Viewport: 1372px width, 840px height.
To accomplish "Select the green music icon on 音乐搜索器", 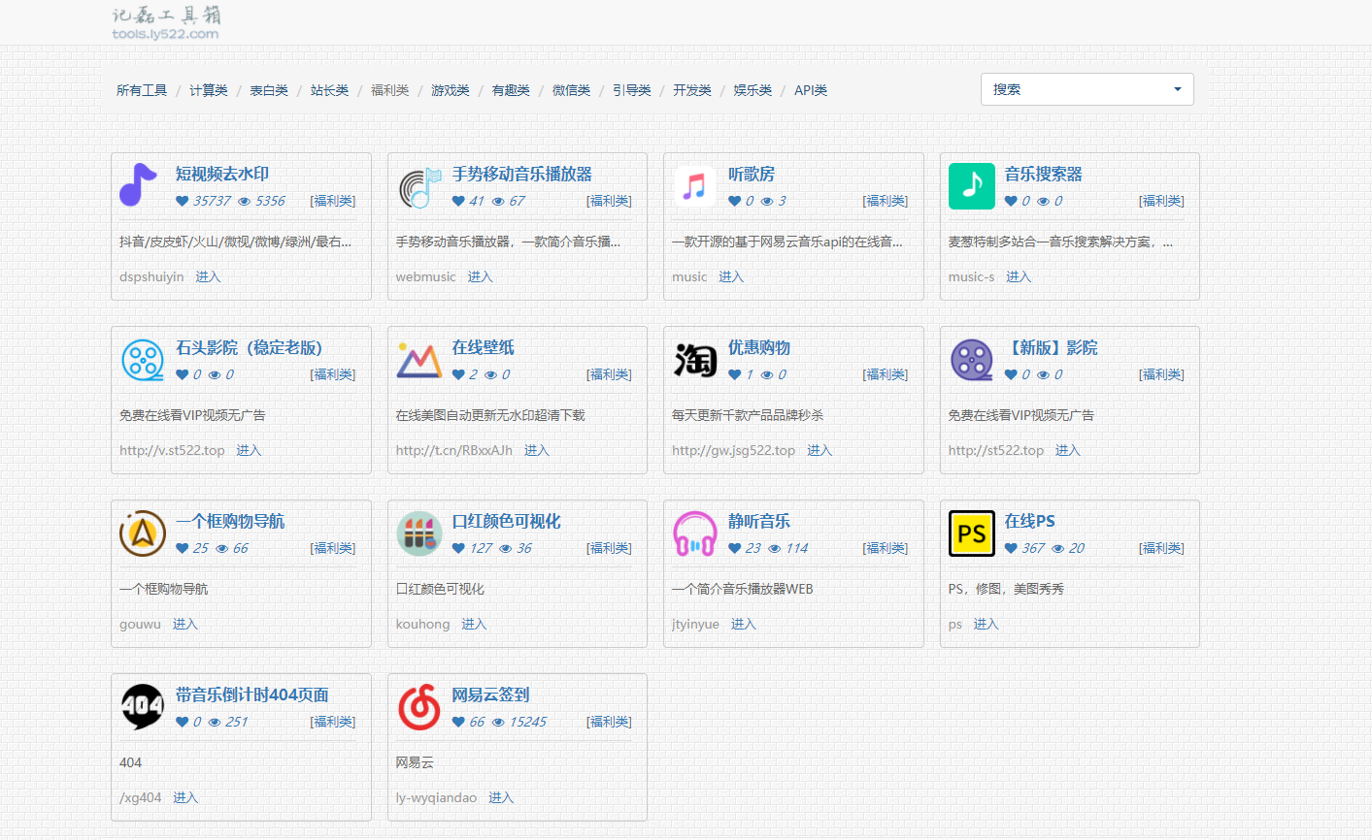I will pos(972,185).
